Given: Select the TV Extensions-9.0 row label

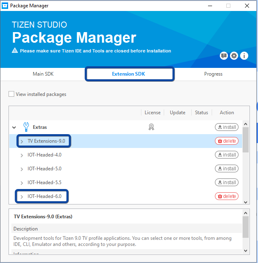Looking at the screenshot, I should coord(46,141).
